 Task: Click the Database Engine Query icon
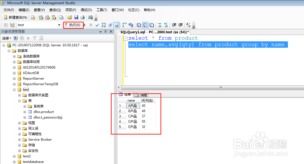(33, 17)
